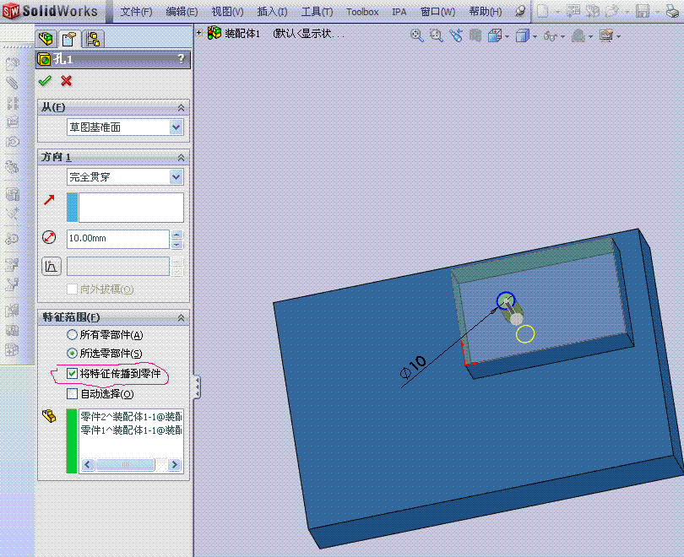The height and width of the screenshot is (557, 684).
Task: Increase the hole diameter with up spinner
Action: [x=176, y=235]
